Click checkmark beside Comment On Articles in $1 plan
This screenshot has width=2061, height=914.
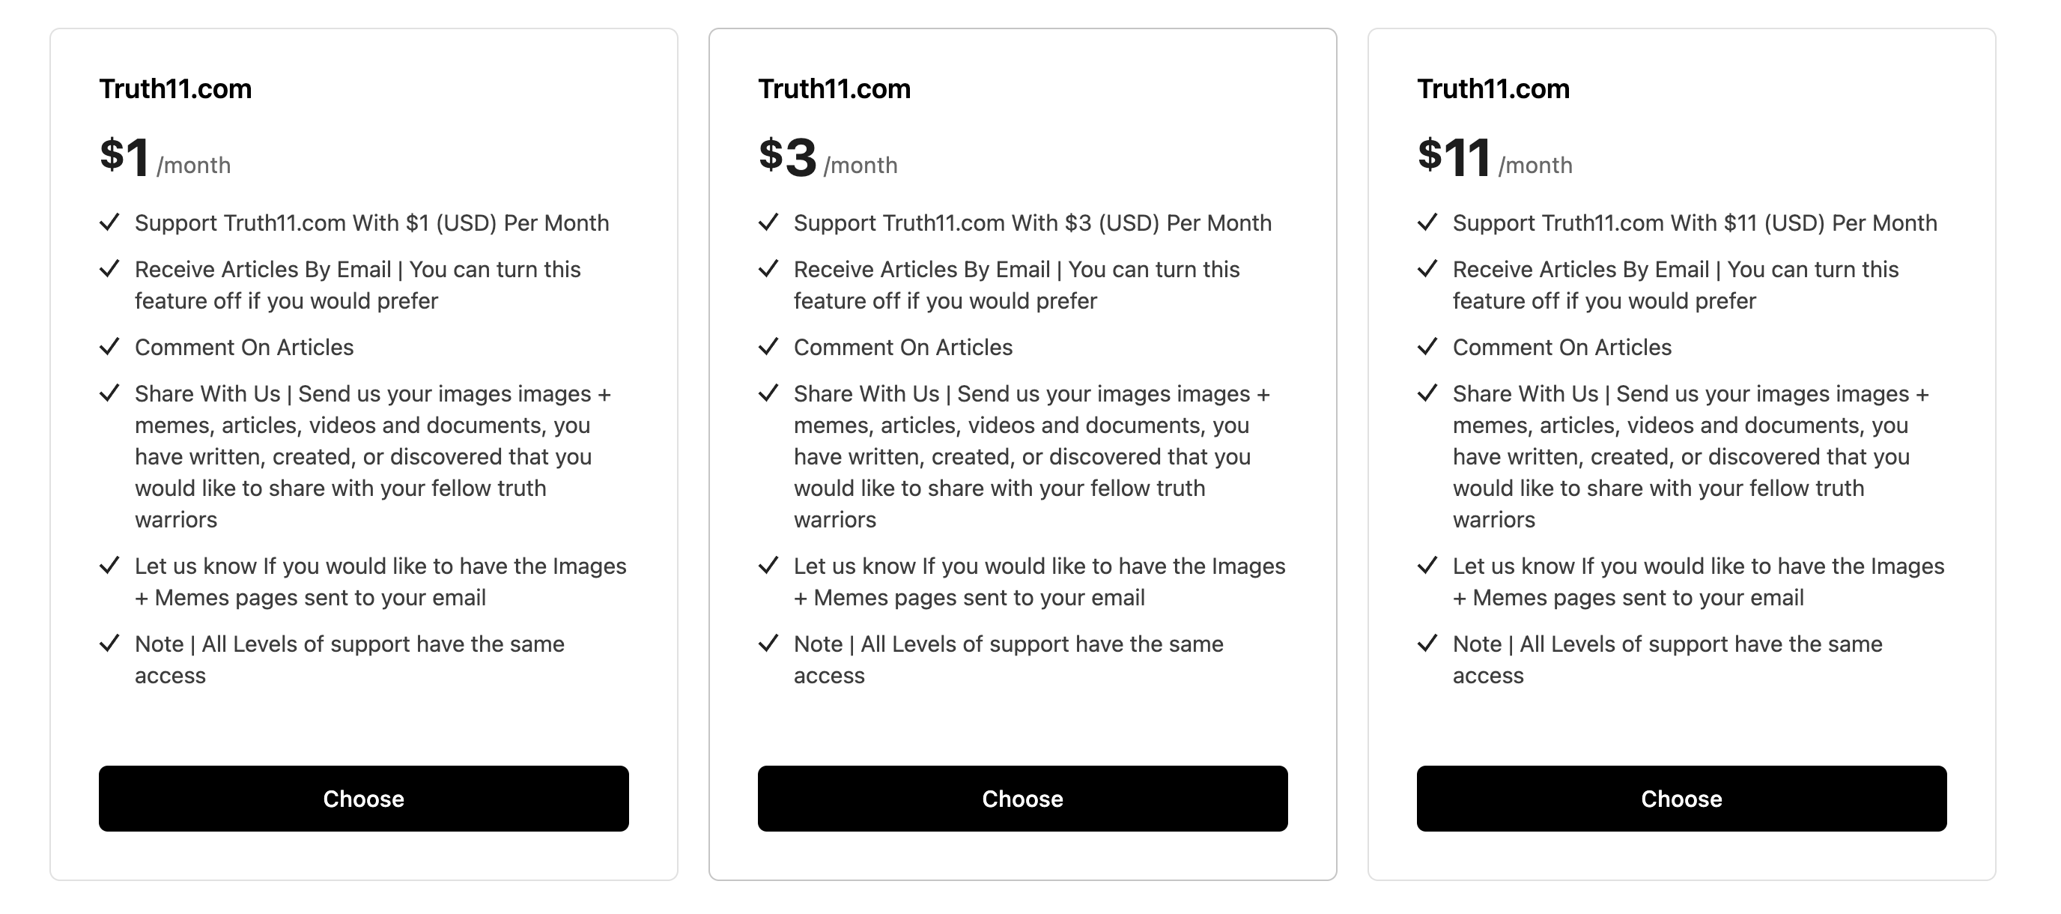[x=109, y=347]
